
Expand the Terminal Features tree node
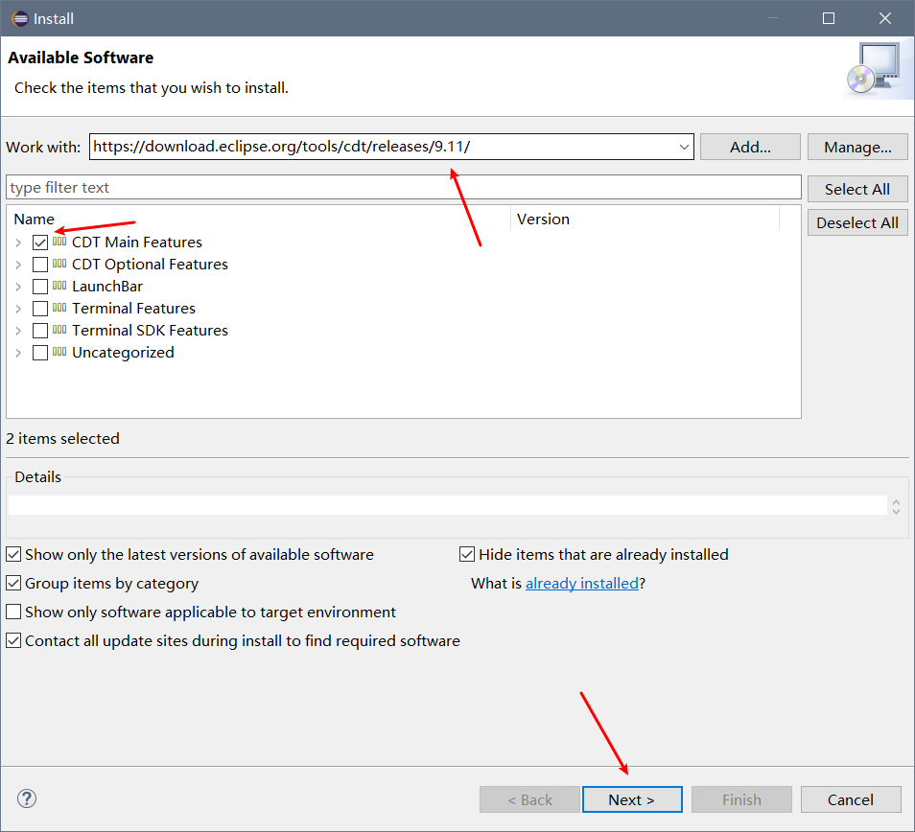coord(18,309)
